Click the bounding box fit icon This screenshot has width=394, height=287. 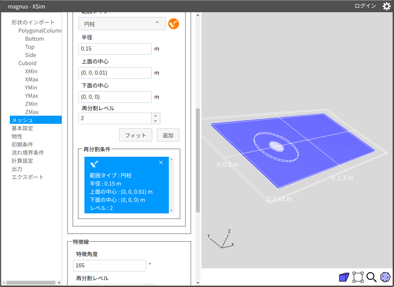358,277
